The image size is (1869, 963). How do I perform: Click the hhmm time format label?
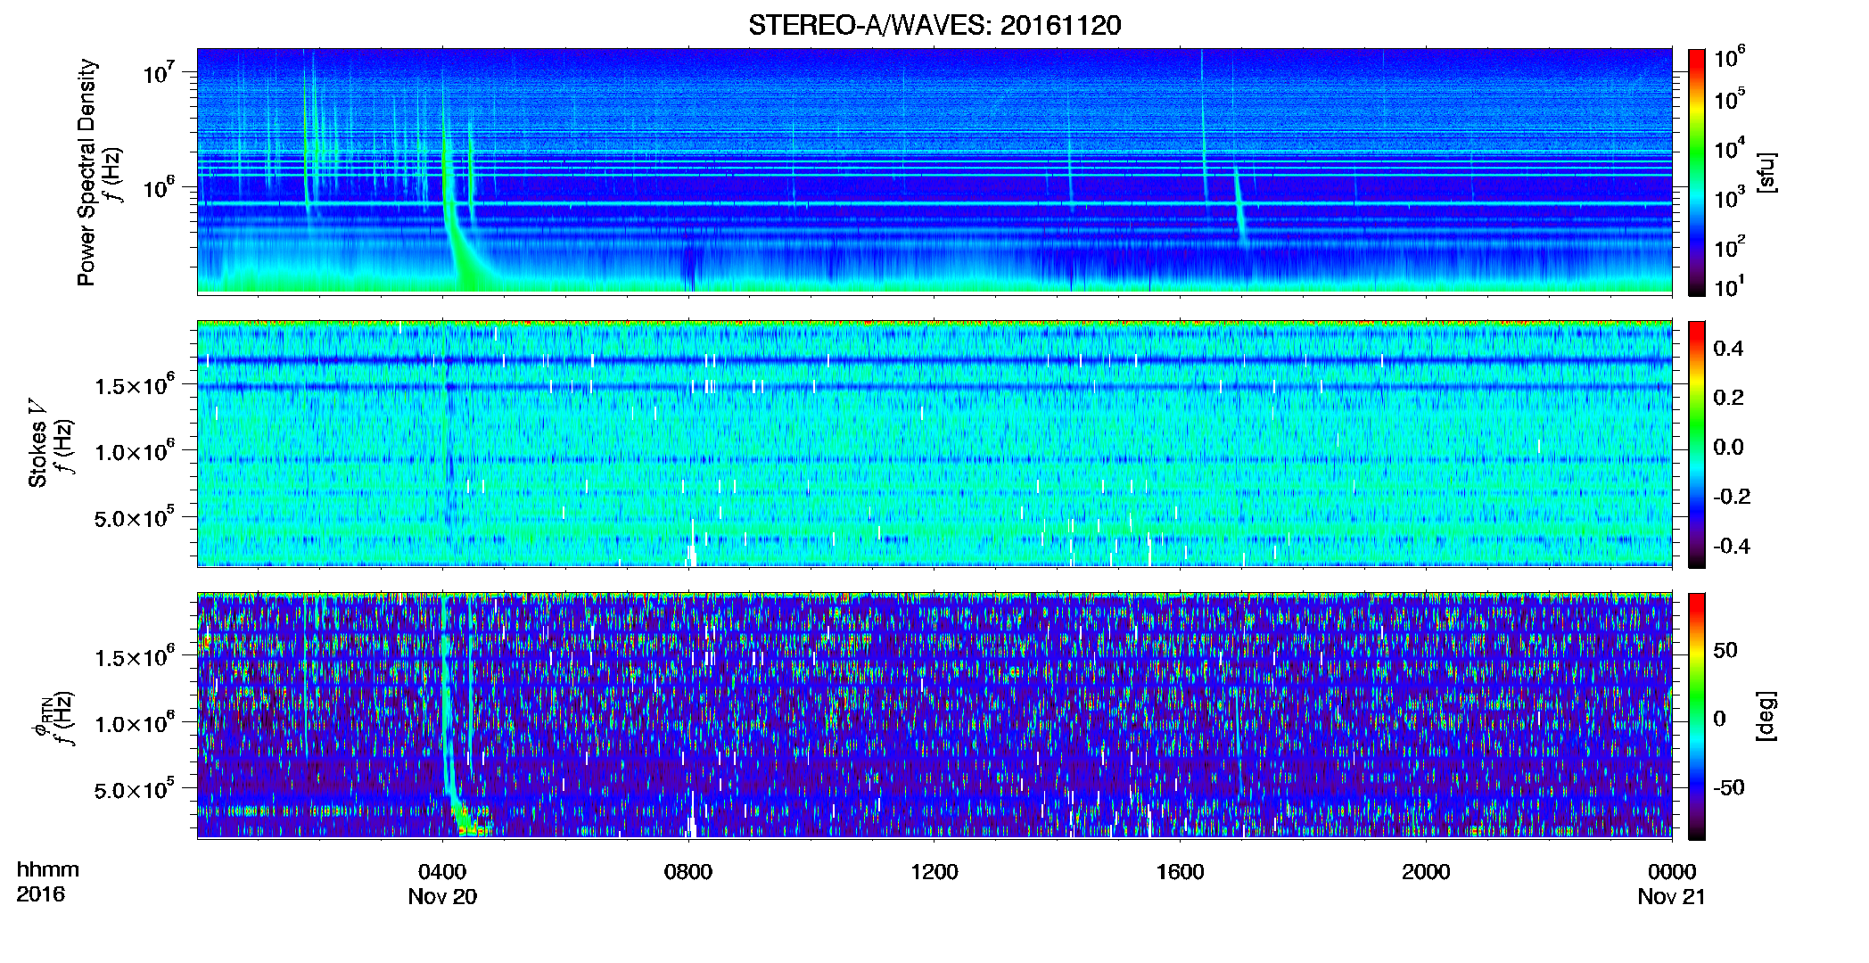48,870
